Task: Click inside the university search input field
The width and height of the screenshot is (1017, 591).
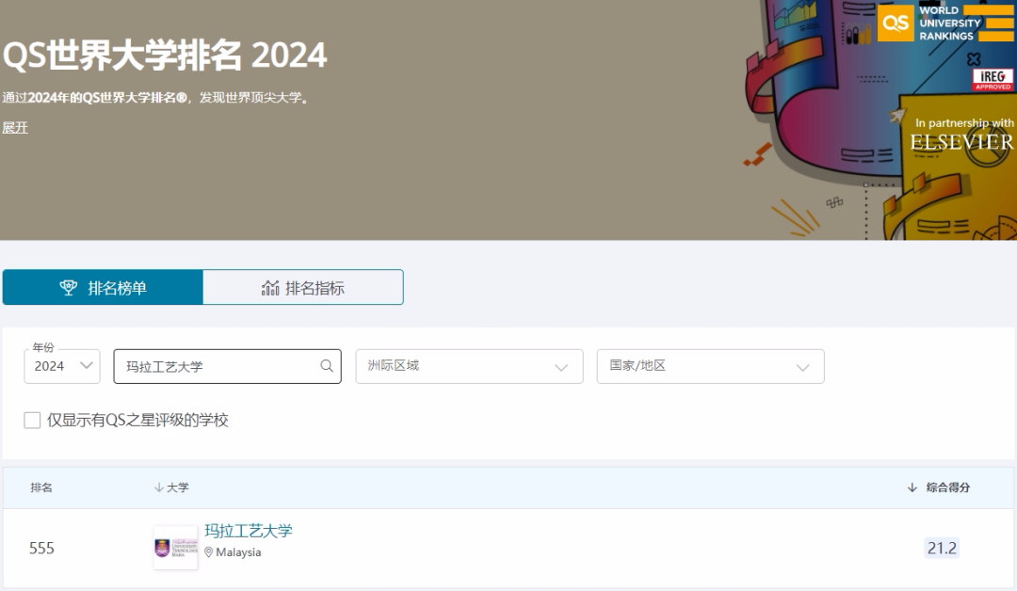Action: click(217, 366)
